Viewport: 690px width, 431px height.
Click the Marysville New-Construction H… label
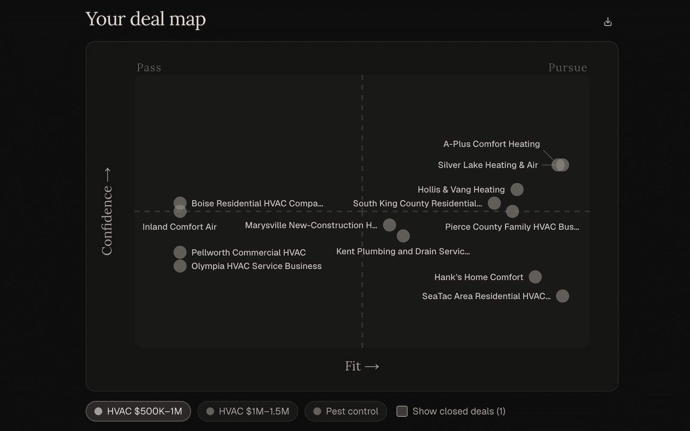[311, 225]
